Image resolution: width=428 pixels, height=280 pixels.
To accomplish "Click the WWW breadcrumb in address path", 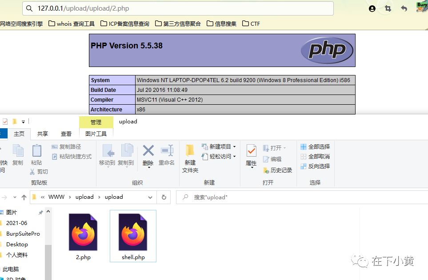I will click(x=56, y=197).
